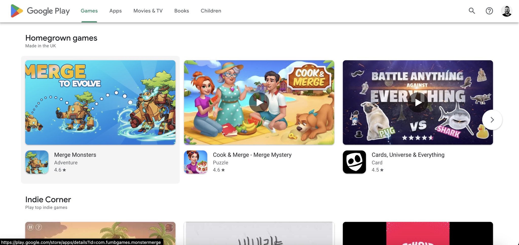Viewport: 519px width, 245px height.
Task: Play the Battle Anything trailer video
Action: pos(418,102)
